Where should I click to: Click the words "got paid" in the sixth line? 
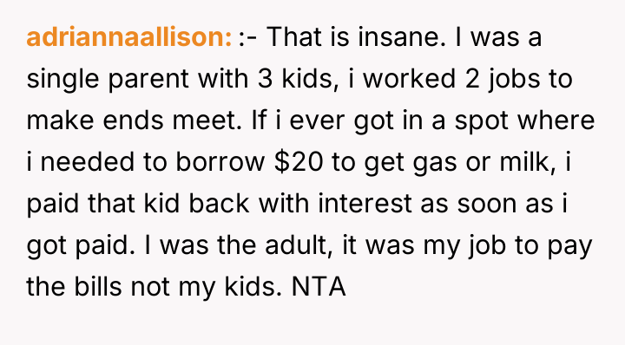click(78, 246)
